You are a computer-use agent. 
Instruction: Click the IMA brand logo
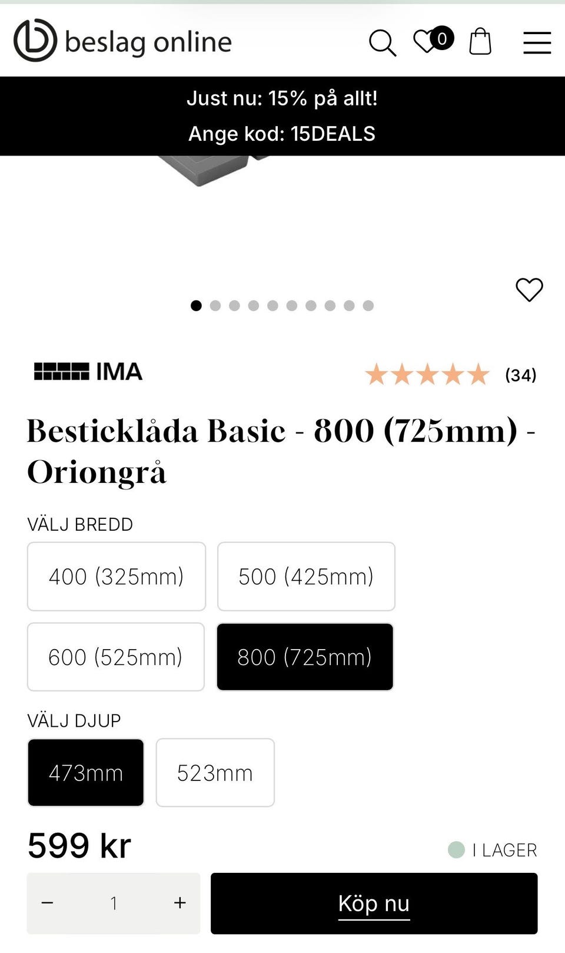coord(88,372)
